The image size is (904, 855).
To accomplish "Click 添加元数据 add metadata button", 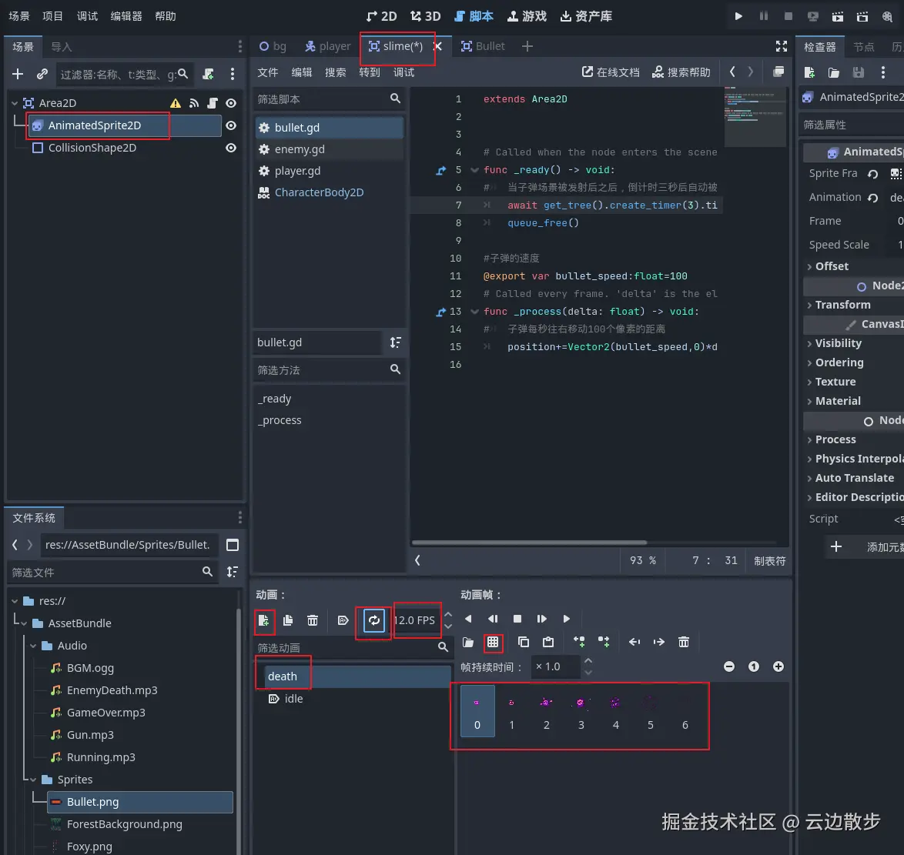I will 866,546.
